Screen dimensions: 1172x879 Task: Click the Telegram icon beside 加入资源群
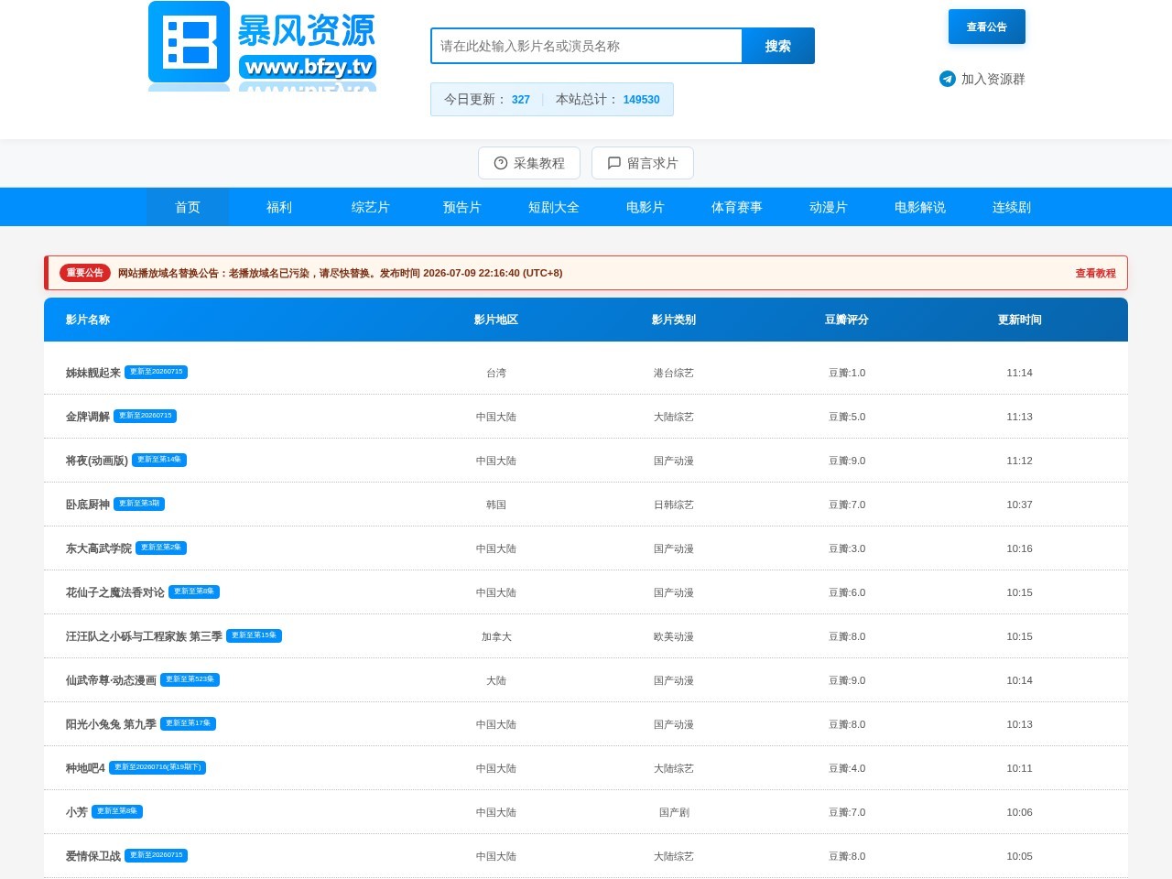[x=948, y=79]
